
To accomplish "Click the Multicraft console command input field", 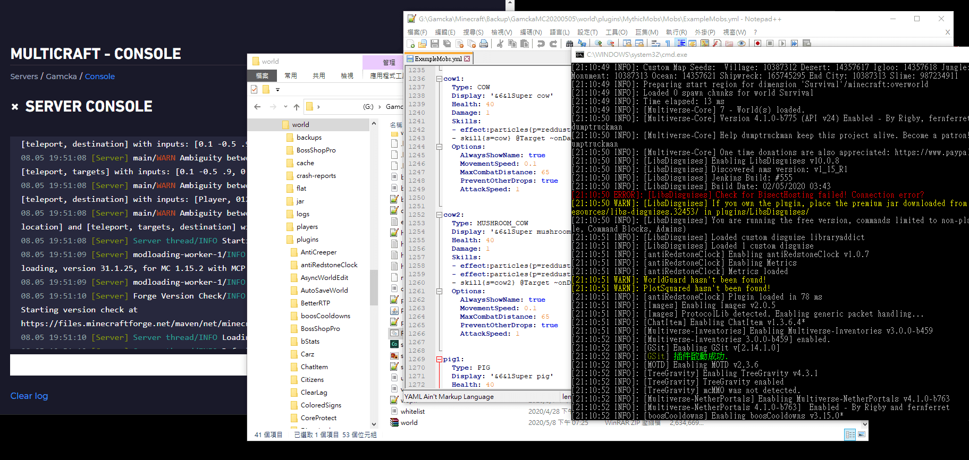I will point(128,365).
